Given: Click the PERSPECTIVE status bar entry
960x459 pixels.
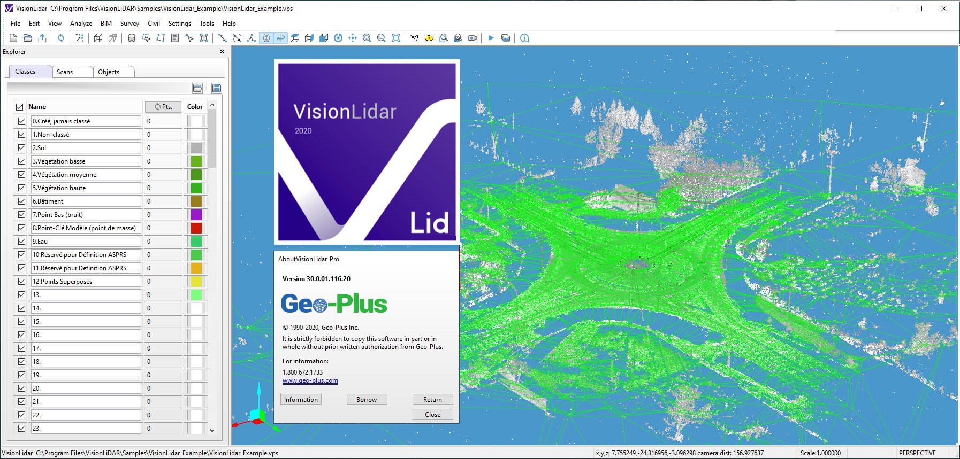Looking at the screenshot, I should pos(917,453).
